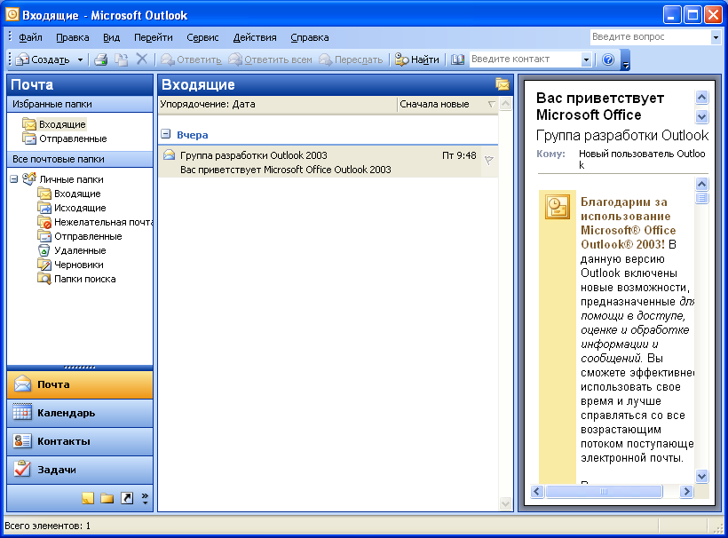
Task: Open the Перейти menu
Action: [x=154, y=37]
